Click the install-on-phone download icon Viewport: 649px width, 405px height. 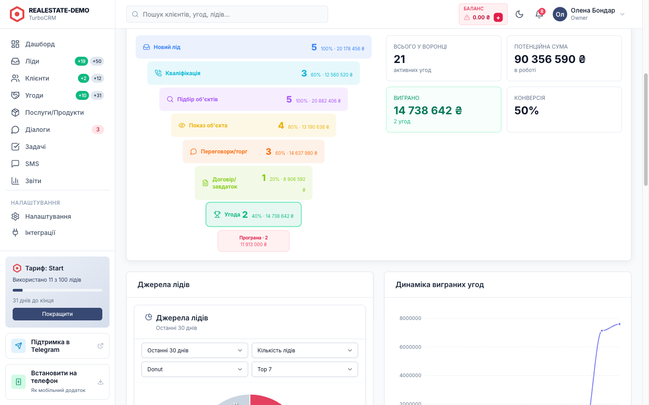click(x=101, y=382)
